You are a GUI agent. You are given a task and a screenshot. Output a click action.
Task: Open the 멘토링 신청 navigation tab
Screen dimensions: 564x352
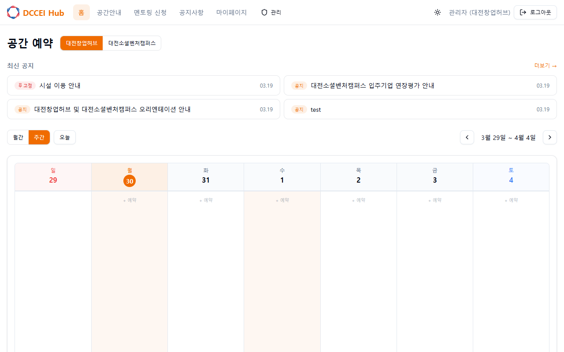[x=150, y=12]
